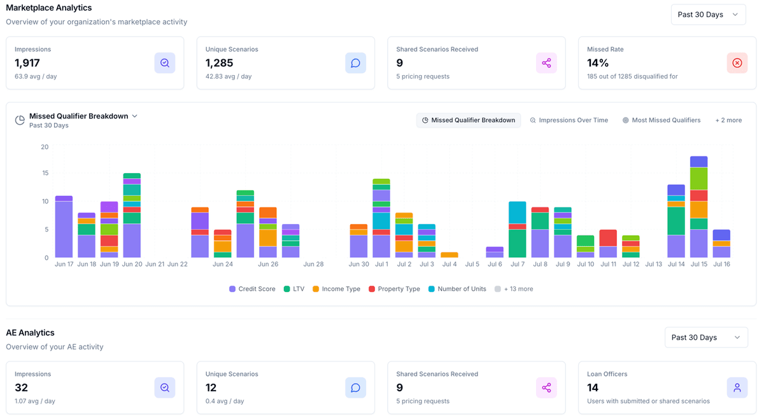Toggle the Property Type legend item
This screenshot has height=418, width=764.
pos(394,288)
